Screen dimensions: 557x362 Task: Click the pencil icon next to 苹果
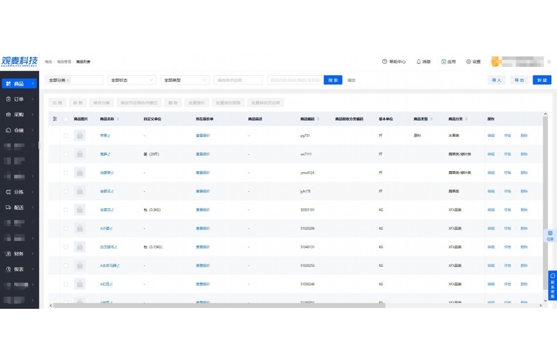tap(109, 136)
